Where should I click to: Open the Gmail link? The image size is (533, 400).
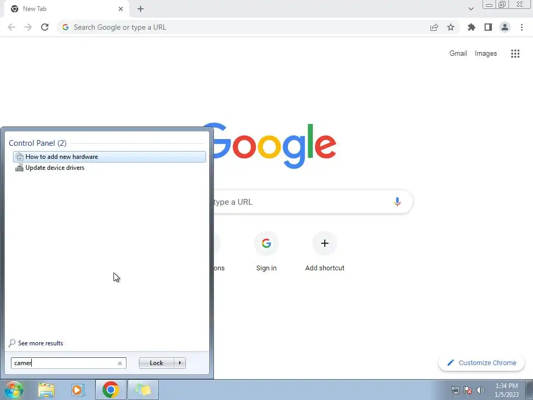pyautogui.click(x=458, y=54)
